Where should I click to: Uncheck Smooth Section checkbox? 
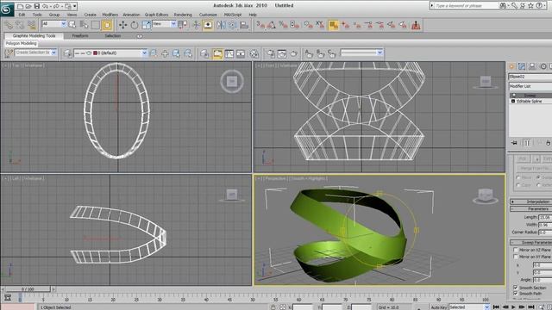[516, 288]
